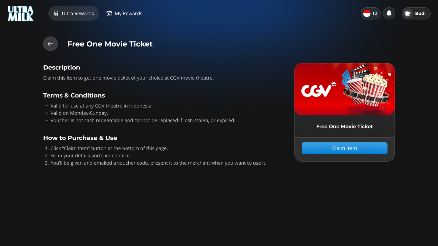Switch to the Ultra Rewards tab
The height and width of the screenshot is (246, 438).
[74, 13]
